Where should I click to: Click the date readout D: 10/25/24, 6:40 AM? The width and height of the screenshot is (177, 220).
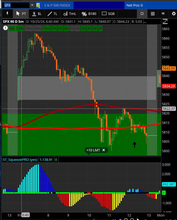click(x=42, y=22)
